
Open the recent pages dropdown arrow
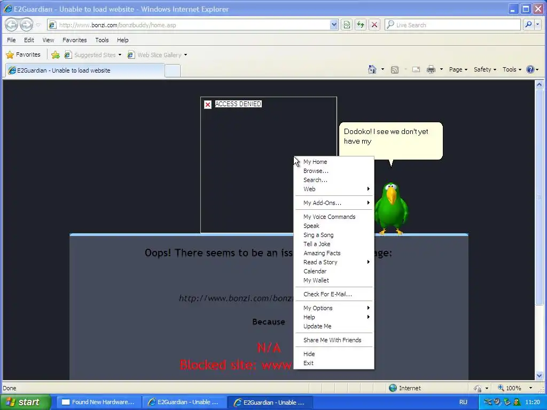pos(38,25)
